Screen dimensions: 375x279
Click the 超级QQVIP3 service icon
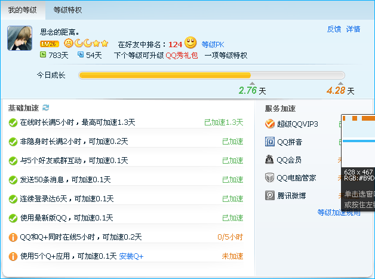[270, 124]
